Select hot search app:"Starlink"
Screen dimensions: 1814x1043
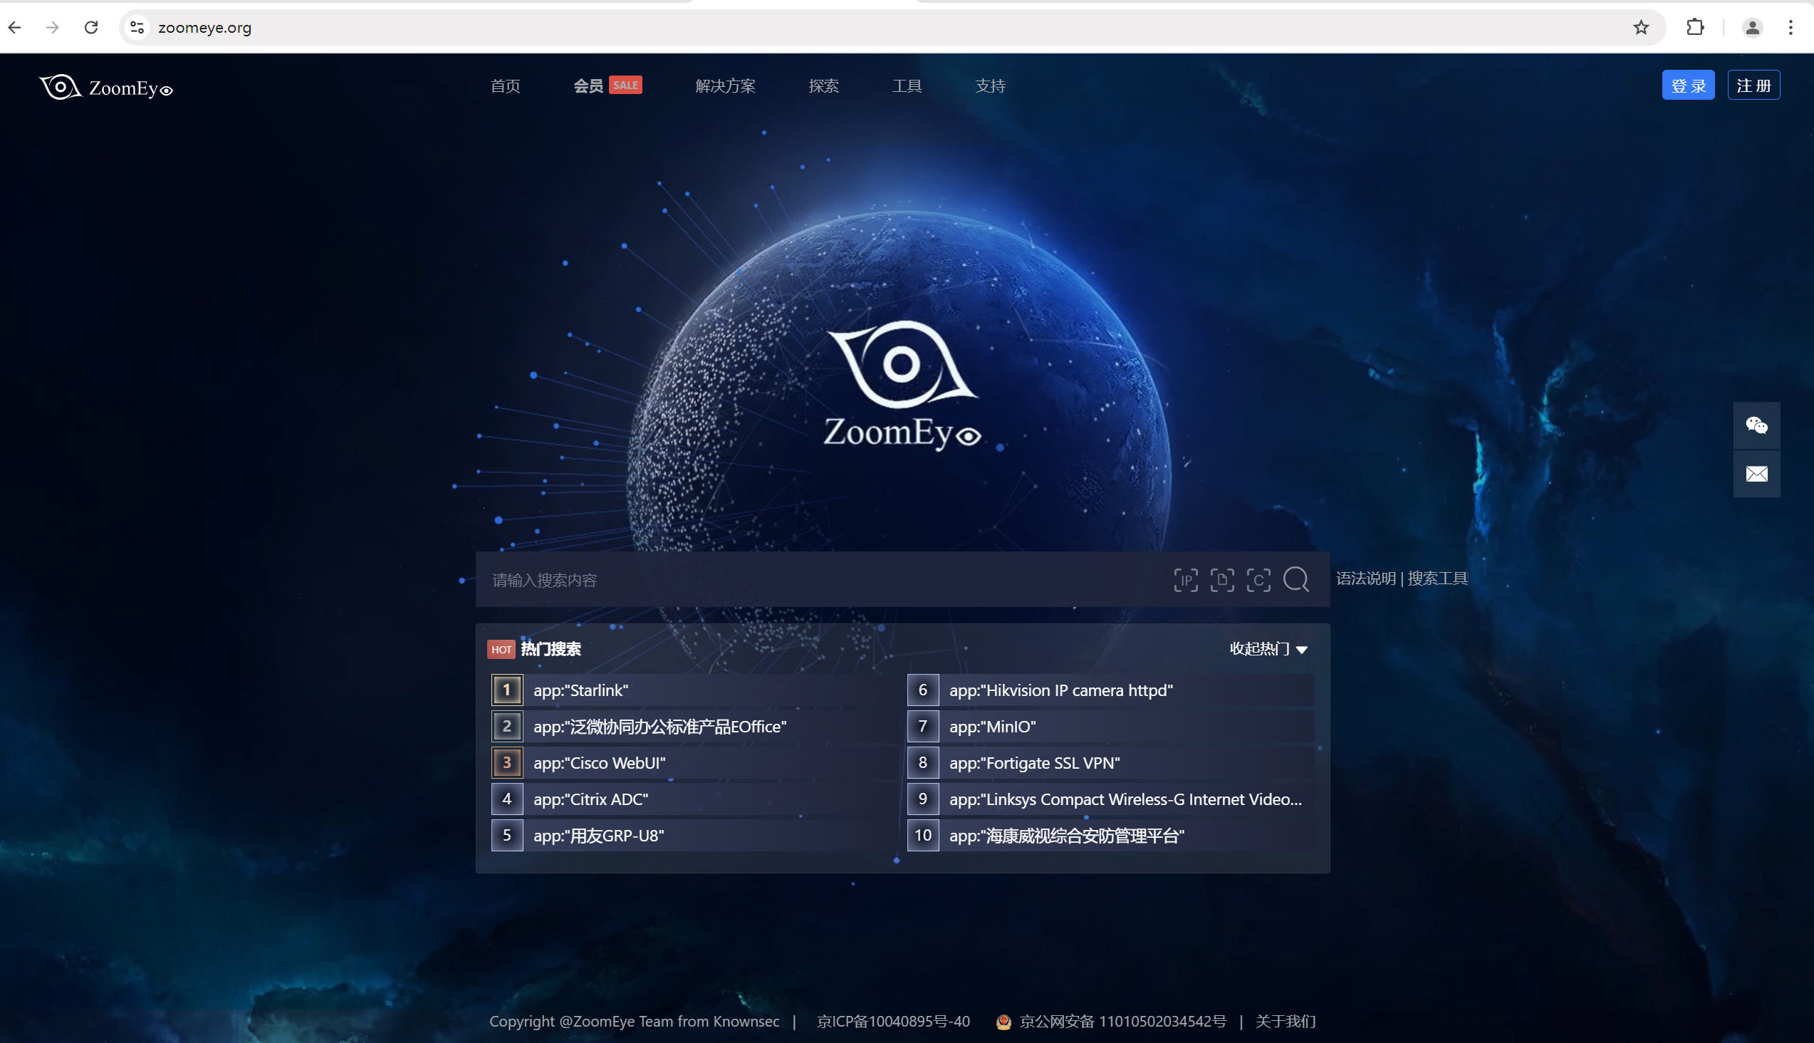pyautogui.click(x=580, y=690)
